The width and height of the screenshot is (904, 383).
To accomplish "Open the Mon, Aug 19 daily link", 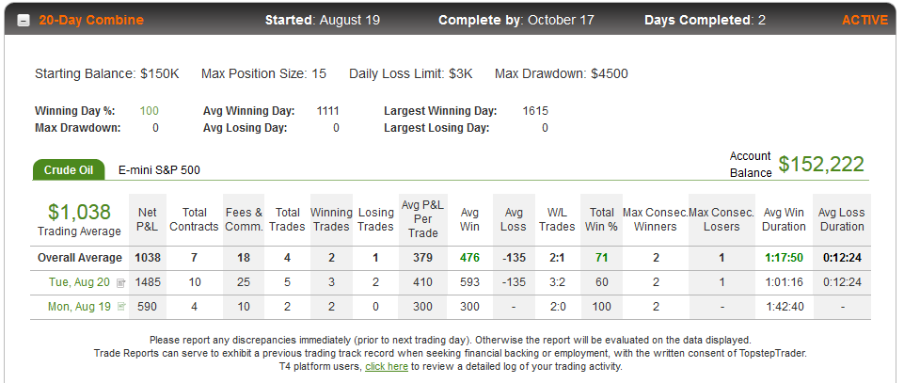I will tap(79, 307).
